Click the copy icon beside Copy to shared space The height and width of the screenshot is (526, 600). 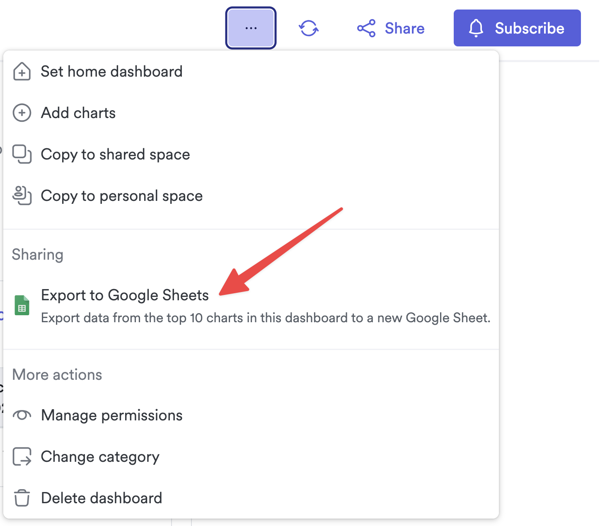coord(22,154)
